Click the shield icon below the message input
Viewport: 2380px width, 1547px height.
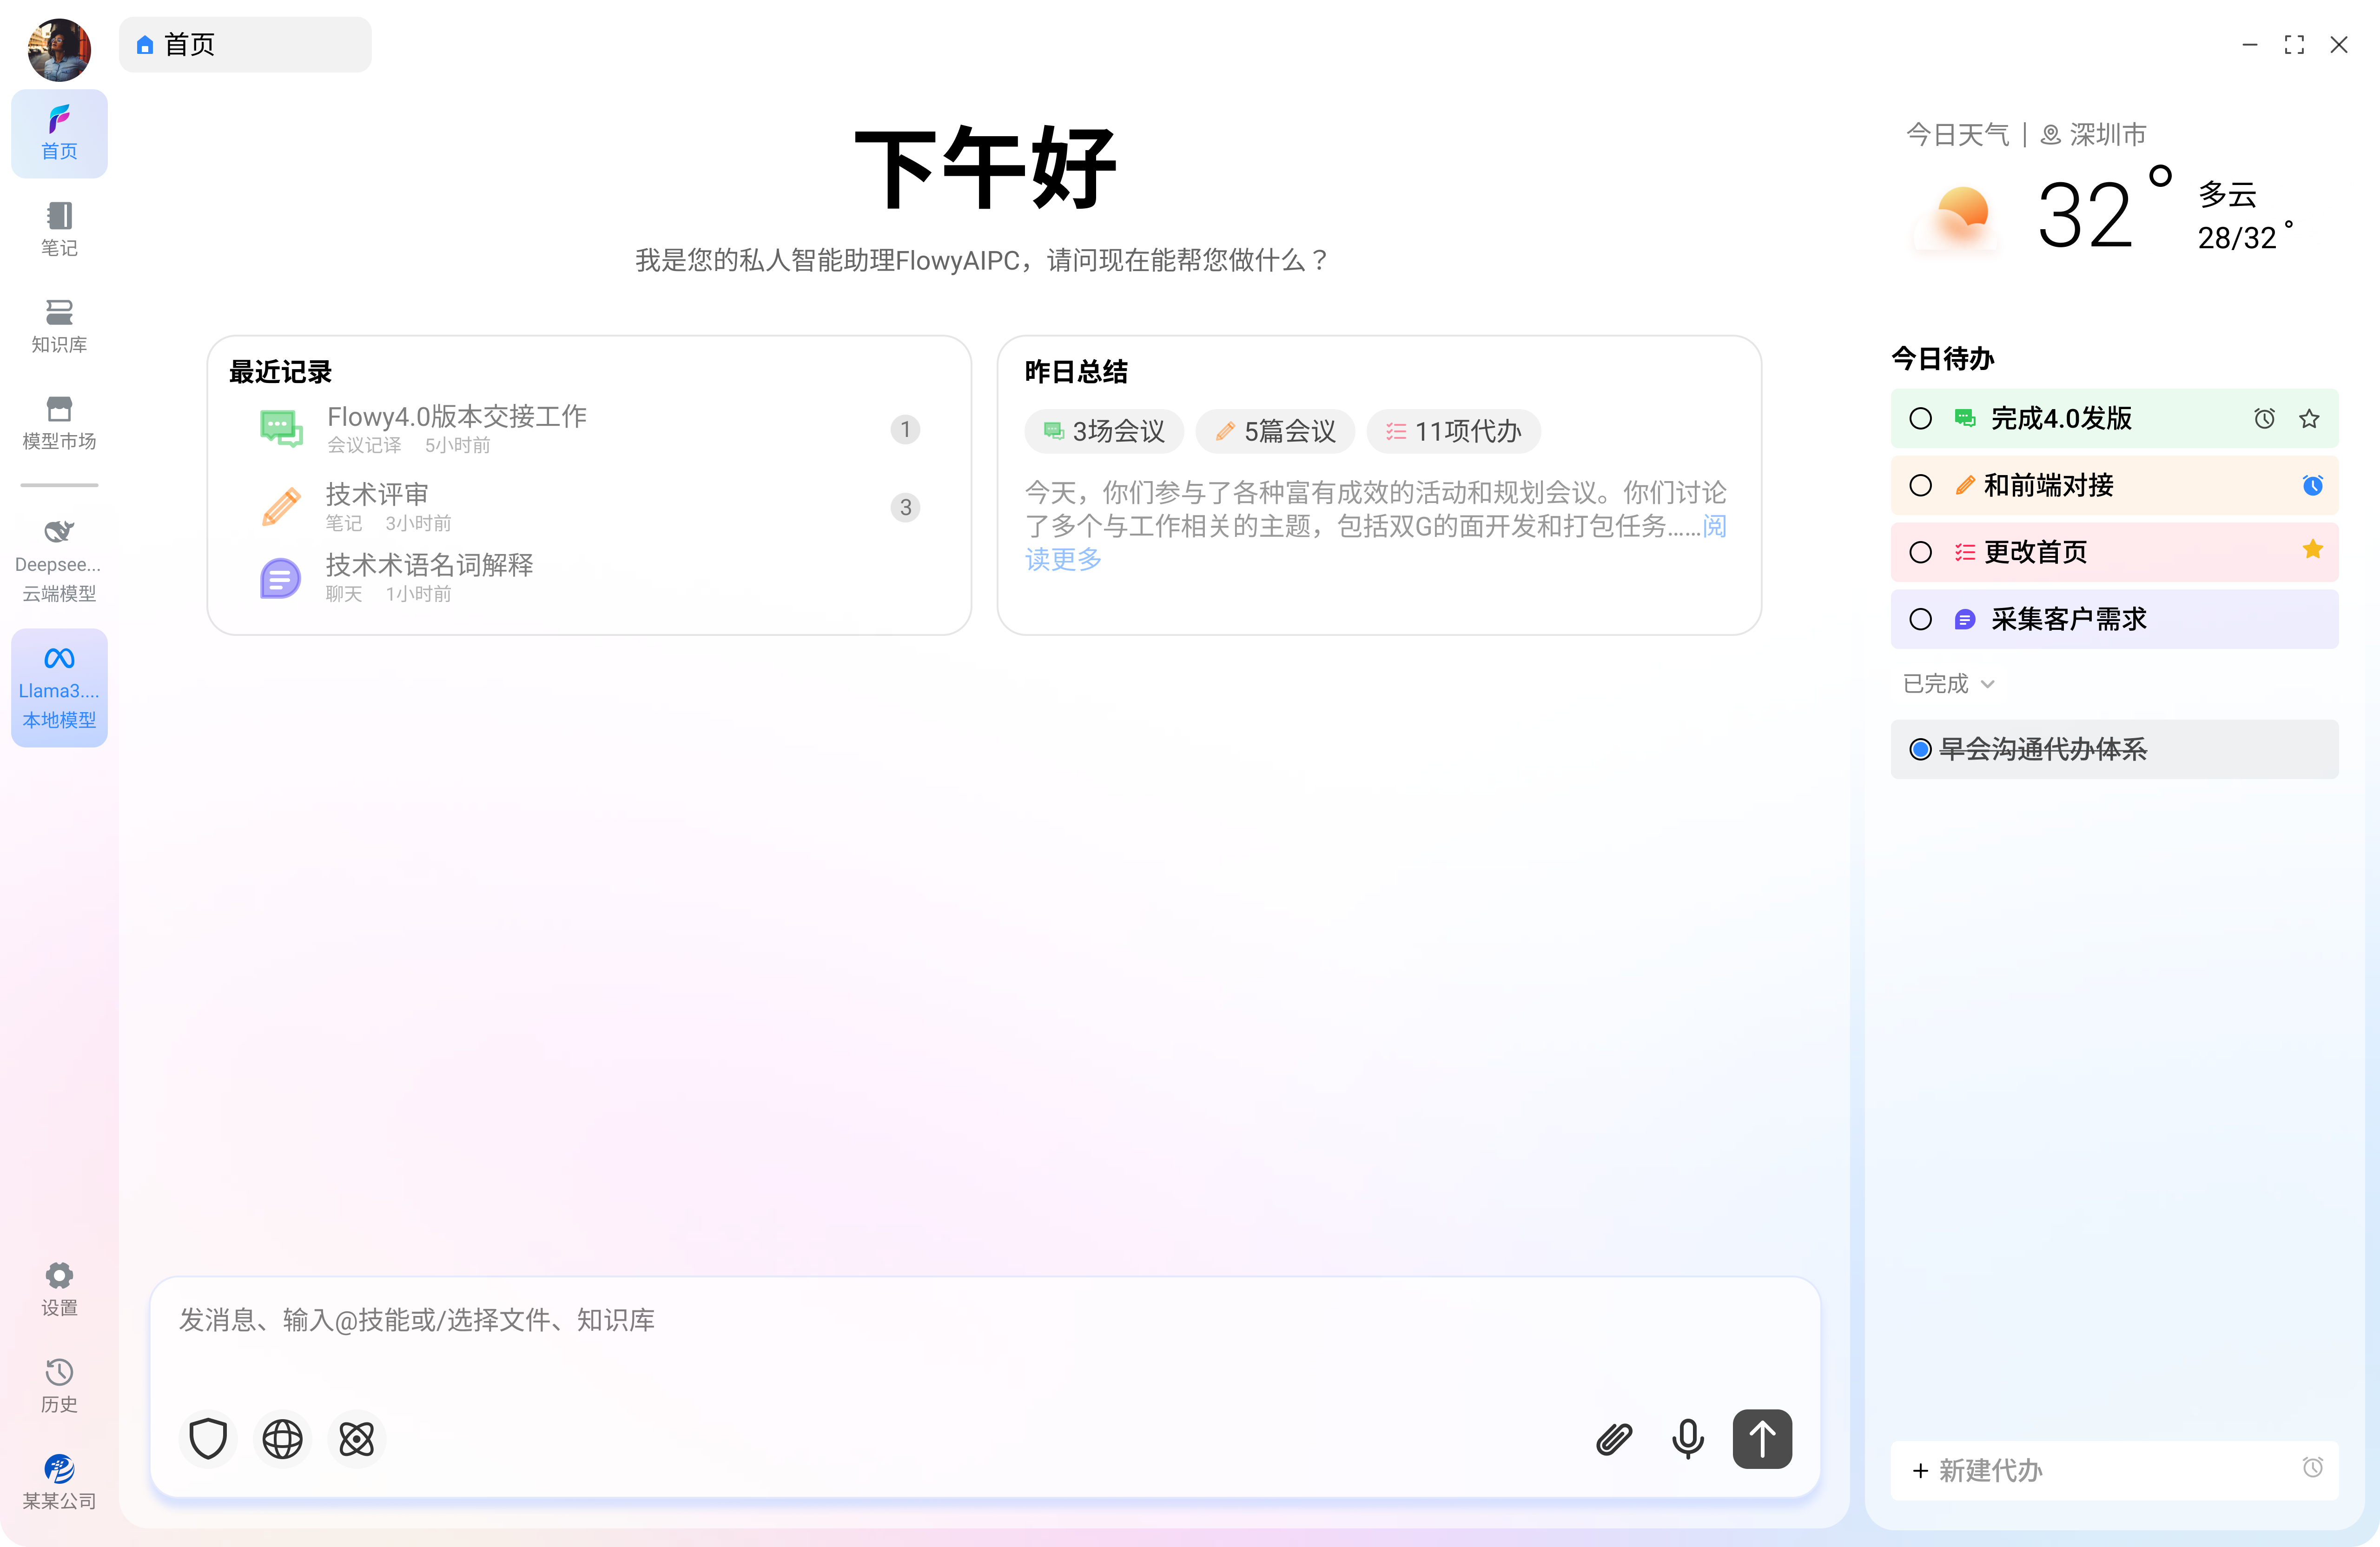207,1439
